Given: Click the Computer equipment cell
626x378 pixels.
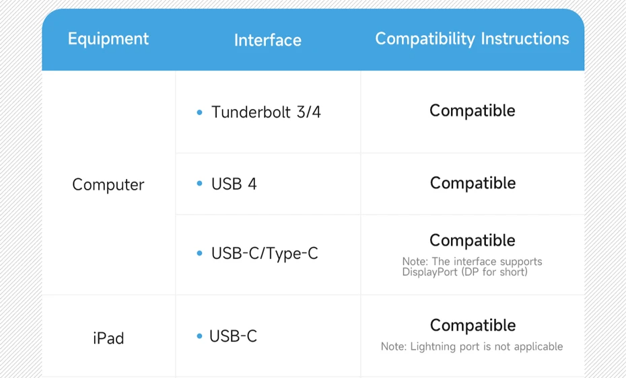Looking at the screenshot, I should pos(108,184).
